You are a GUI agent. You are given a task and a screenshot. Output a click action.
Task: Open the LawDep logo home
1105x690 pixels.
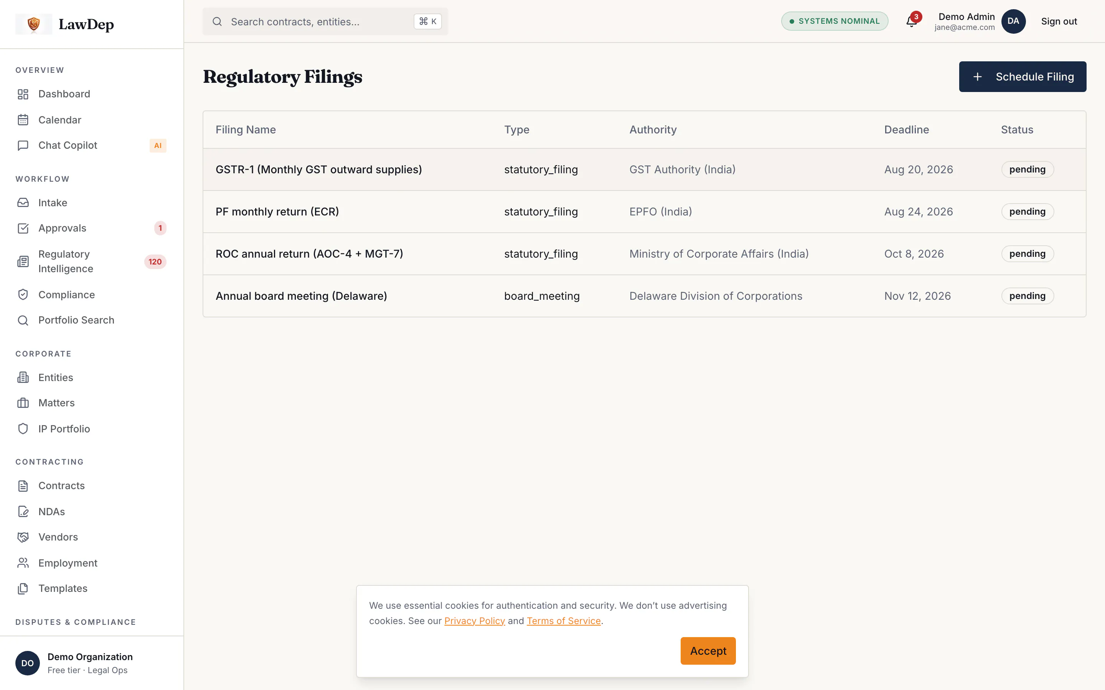(x=65, y=24)
